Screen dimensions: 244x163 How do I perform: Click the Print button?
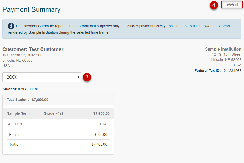[x=232, y=4]
